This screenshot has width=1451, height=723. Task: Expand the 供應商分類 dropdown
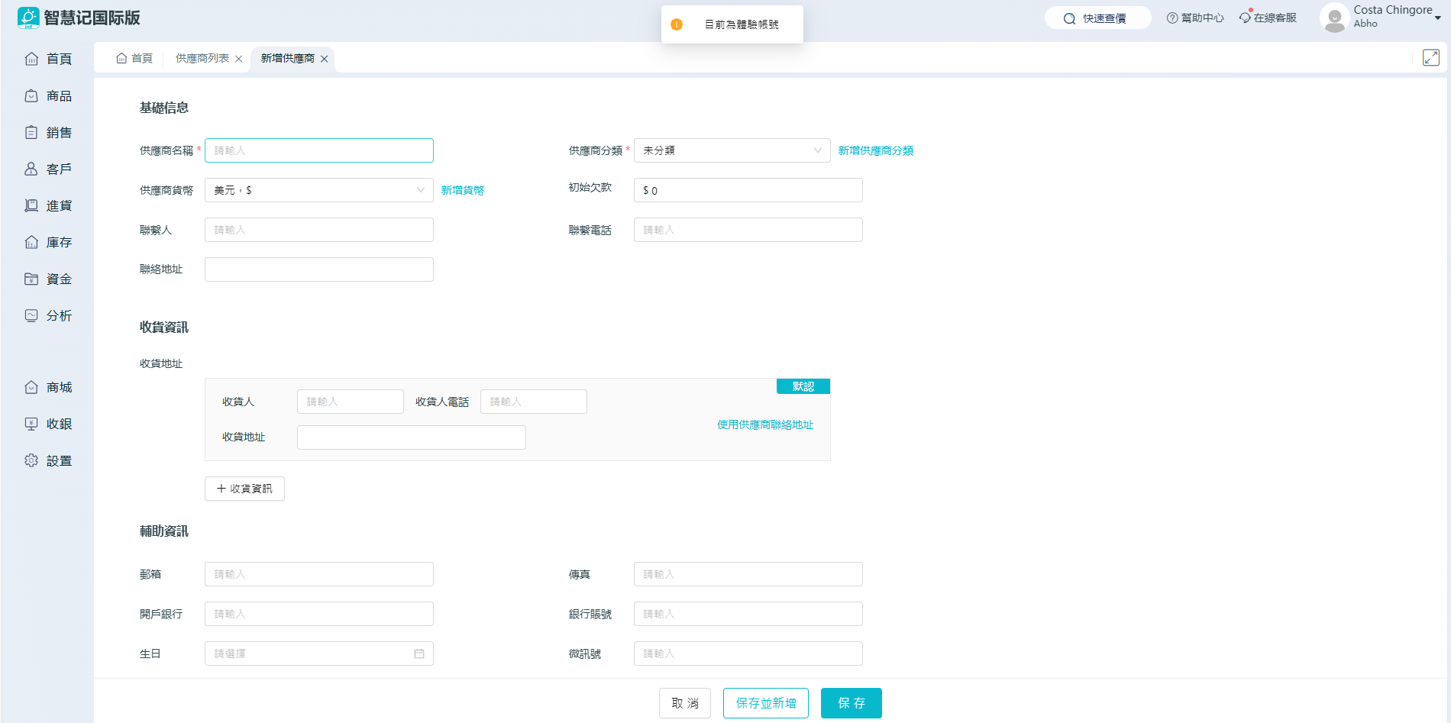(x=817, y=150)
